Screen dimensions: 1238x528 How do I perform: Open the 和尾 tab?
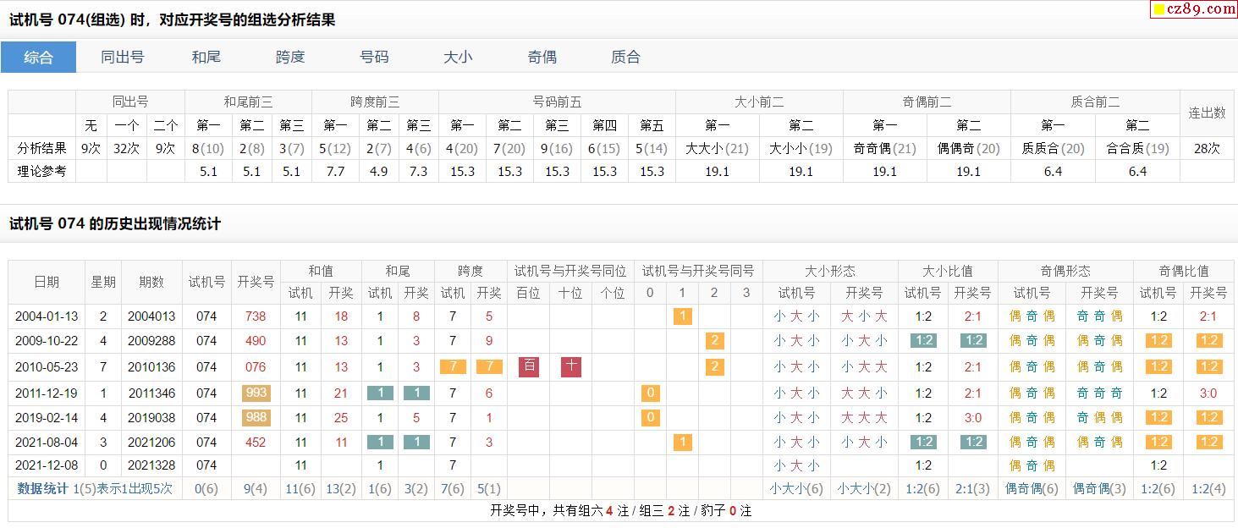point(206,58)
